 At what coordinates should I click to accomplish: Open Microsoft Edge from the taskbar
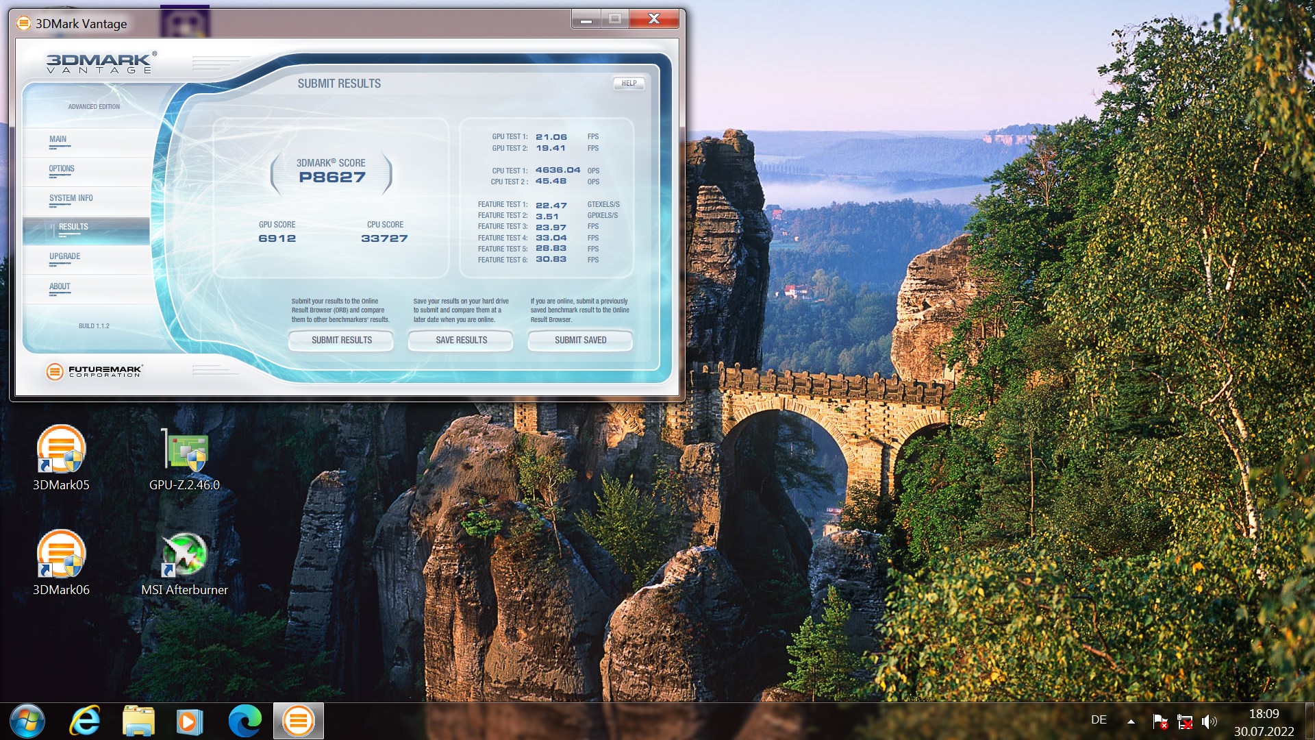pyautogui.click(x=245, y=721)
